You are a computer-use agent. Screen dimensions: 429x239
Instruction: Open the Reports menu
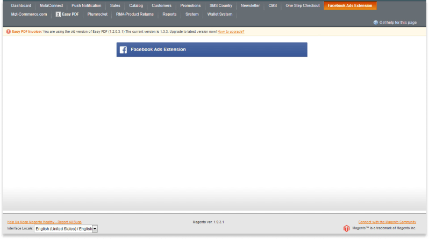[x=169, y=14]
